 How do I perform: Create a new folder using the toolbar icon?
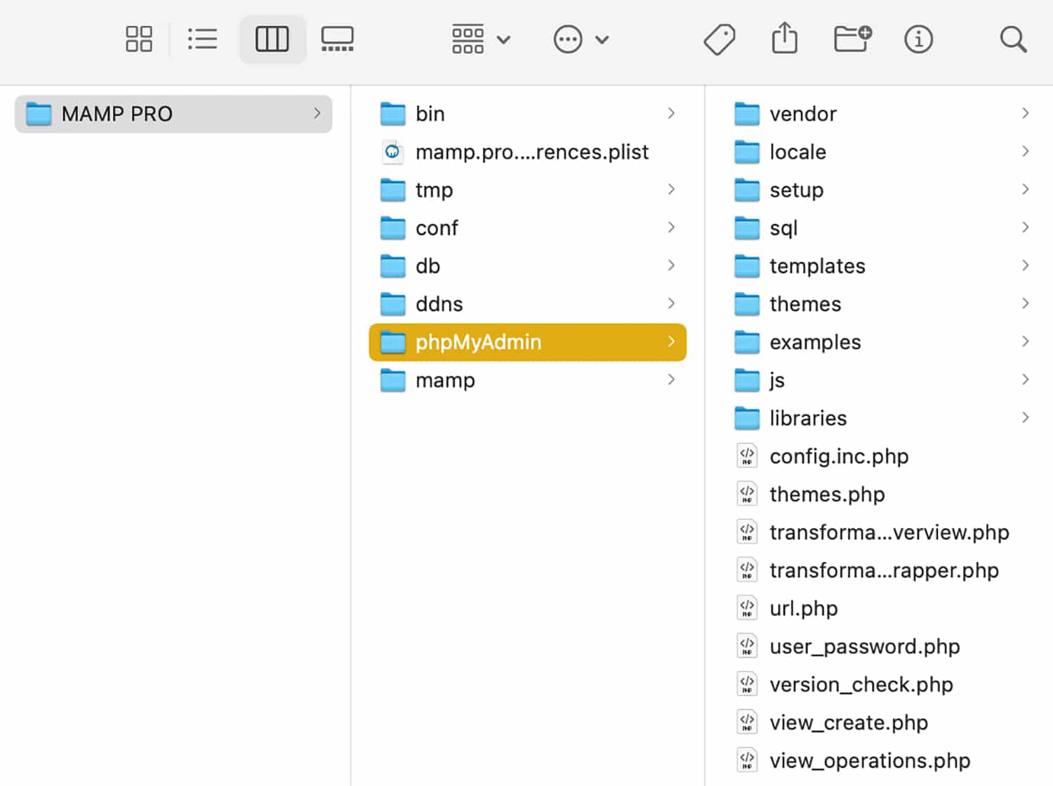pos(852,39)
